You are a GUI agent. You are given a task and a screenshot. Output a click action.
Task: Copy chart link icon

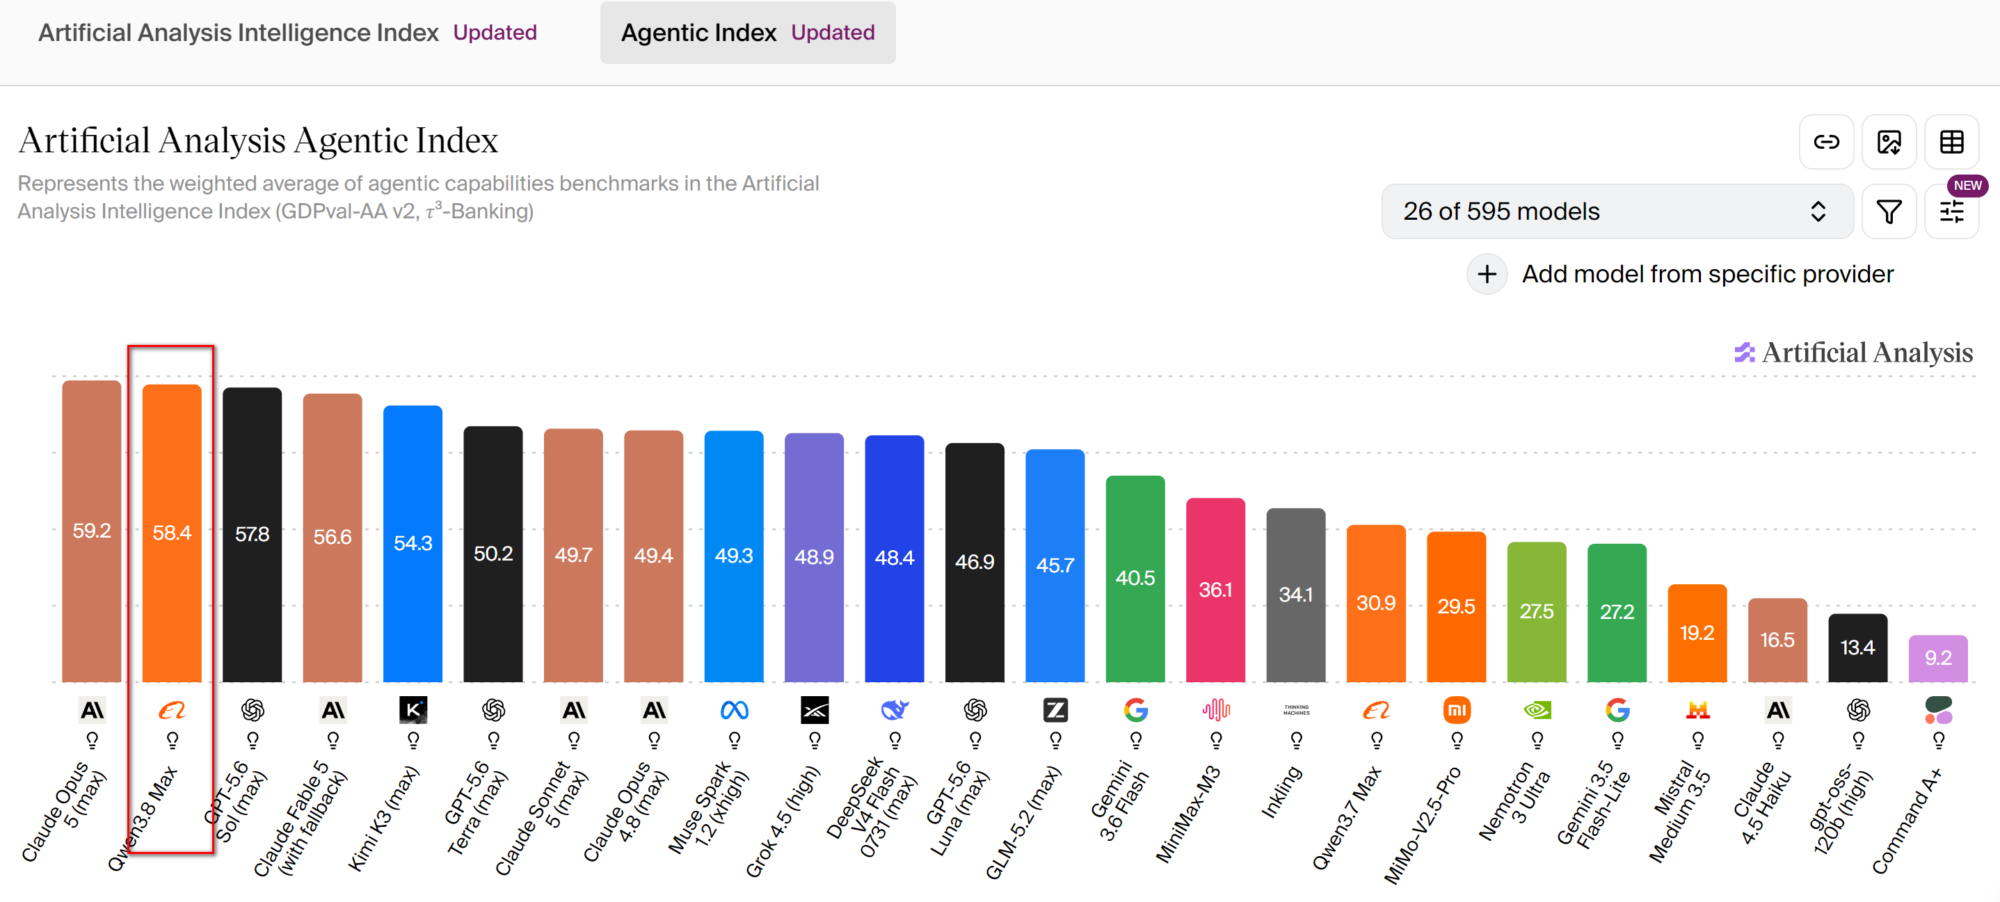point(1826,142)
